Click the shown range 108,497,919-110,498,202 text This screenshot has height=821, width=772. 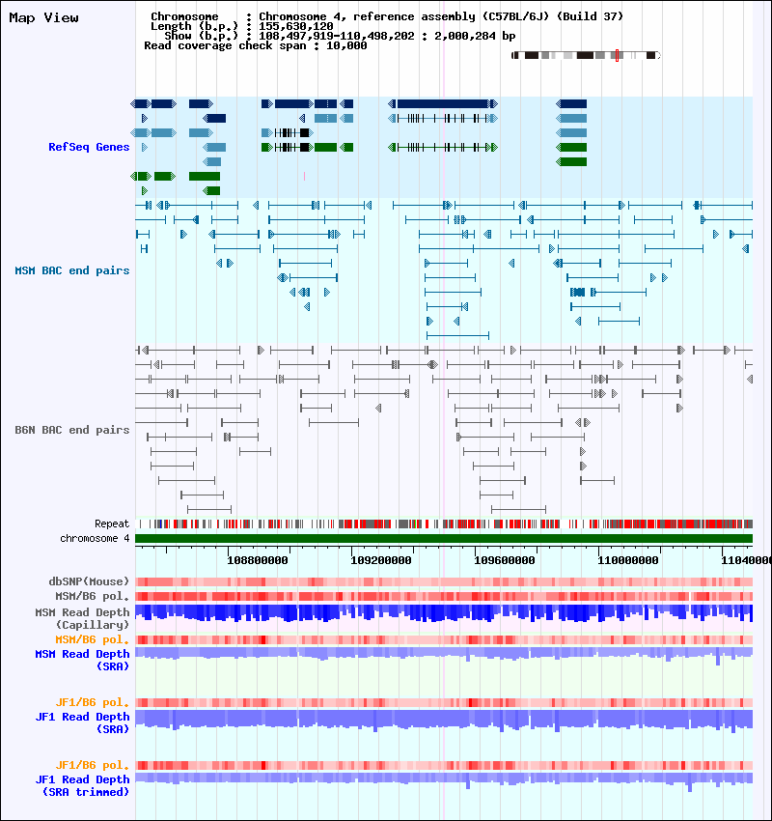337,36
